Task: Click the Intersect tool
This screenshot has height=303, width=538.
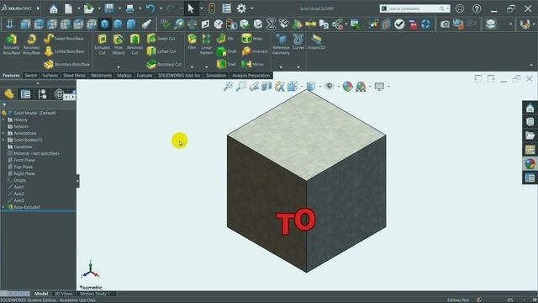Action: (254, 51)
